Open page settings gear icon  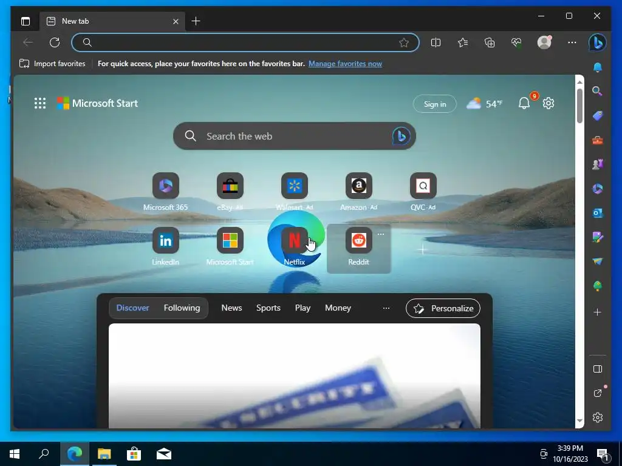point(549,103)
